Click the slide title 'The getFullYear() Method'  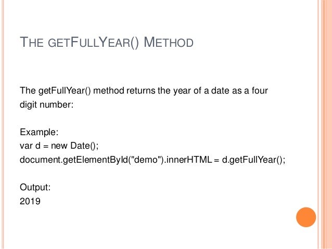107,42
